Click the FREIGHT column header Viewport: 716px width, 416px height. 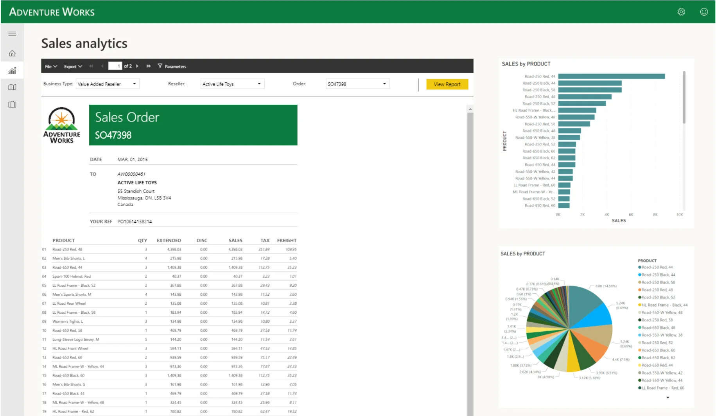(287, 241)
